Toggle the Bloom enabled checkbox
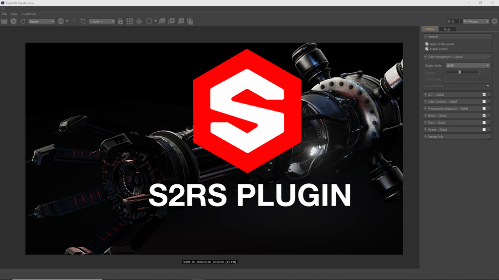Screen dimensions: 499x280 484,115
